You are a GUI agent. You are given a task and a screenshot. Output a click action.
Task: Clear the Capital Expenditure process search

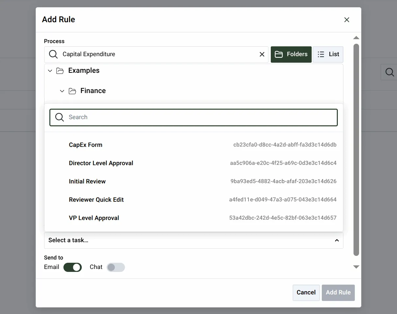pos(262,55)
